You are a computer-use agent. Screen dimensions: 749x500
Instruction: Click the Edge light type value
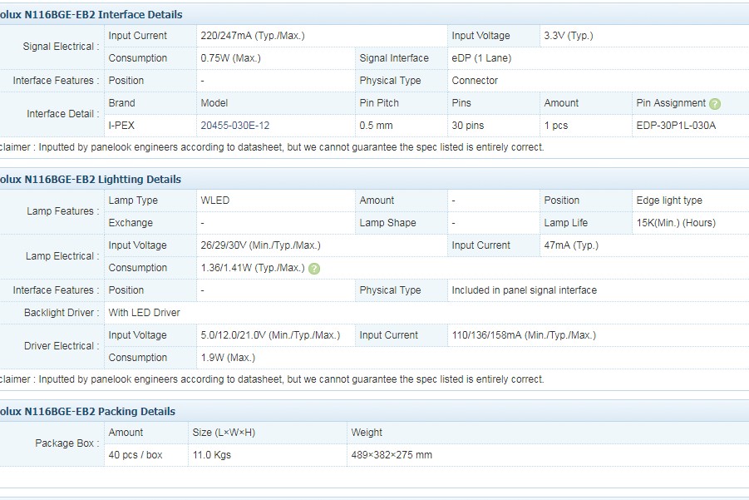coord(669,200)
